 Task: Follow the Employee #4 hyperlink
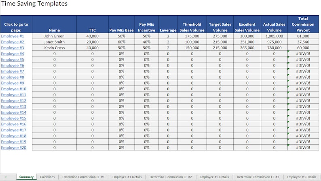(12, 54)
